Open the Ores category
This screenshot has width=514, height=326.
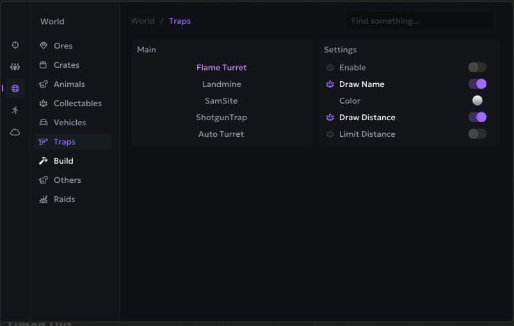[63, 46]
